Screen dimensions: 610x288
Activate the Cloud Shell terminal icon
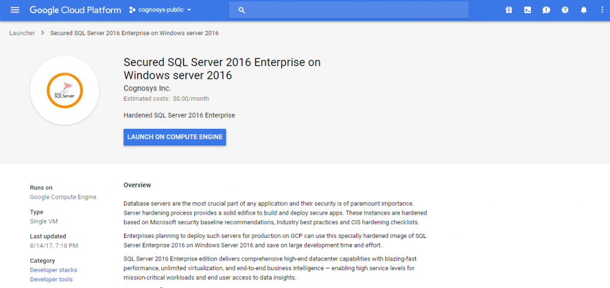pyautogui.click(x=527, y=10)
